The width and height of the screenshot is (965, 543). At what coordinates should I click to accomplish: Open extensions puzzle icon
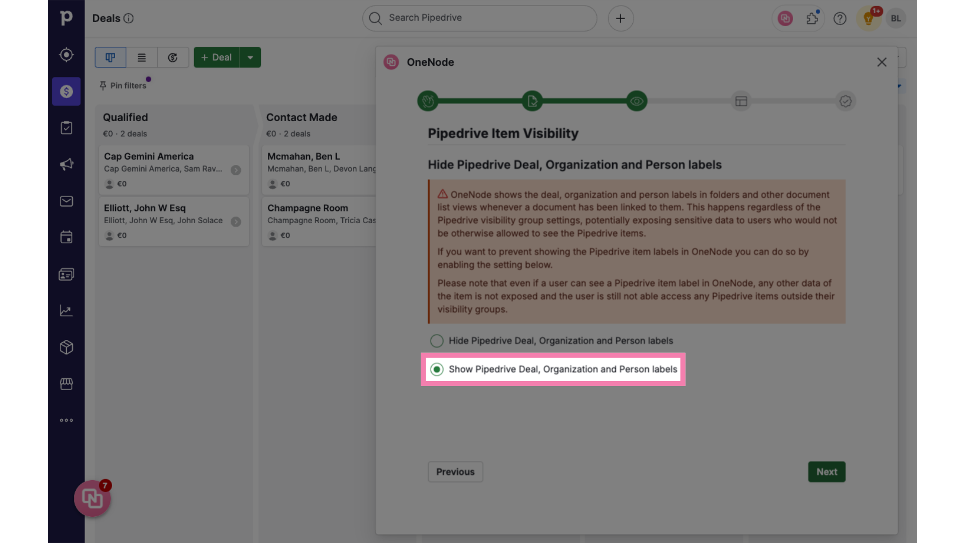812,19
